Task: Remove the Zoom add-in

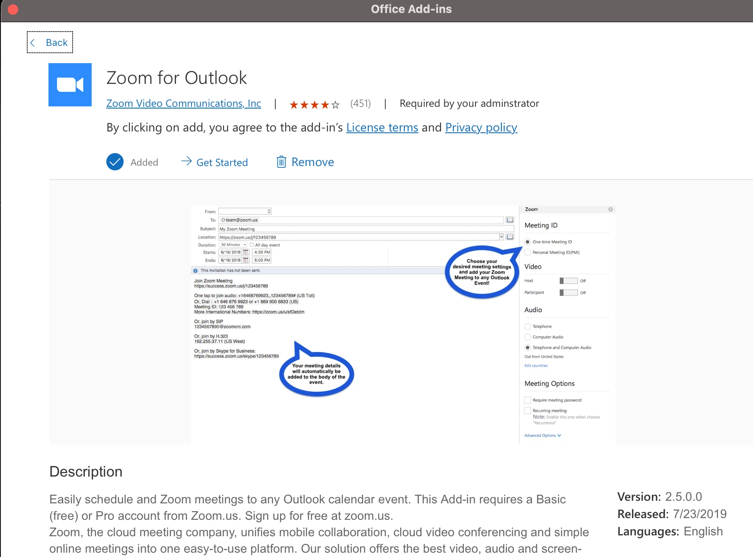Action: pos(305,162)
